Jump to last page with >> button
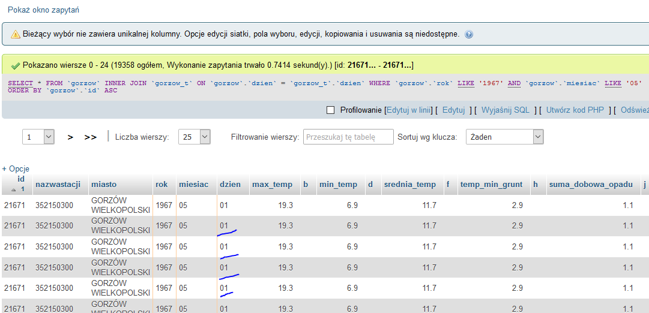Viewport: 649px width, 313px height. (x=90, y=137)
